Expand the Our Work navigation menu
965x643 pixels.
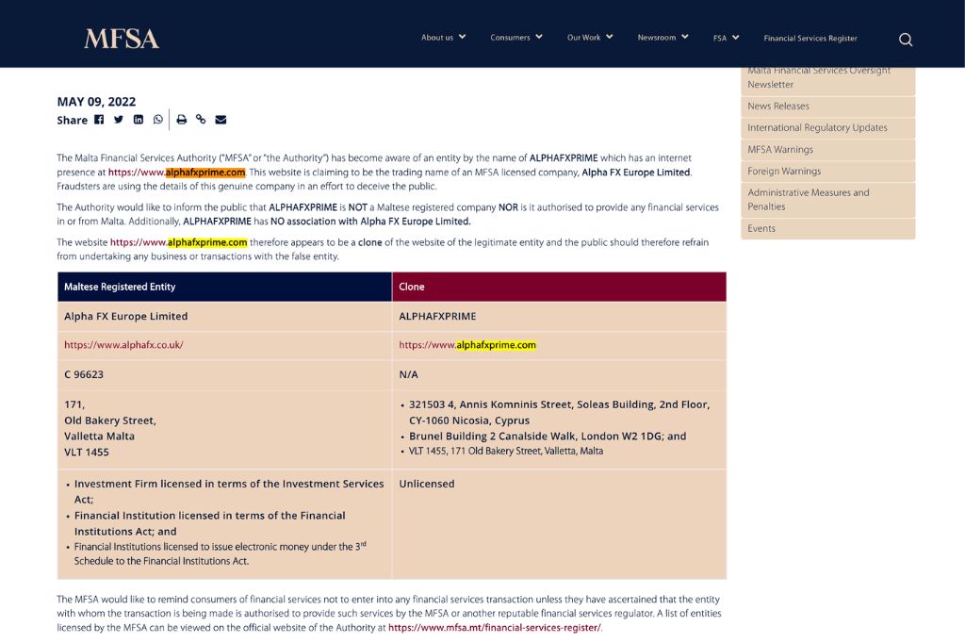pos(589,38)
